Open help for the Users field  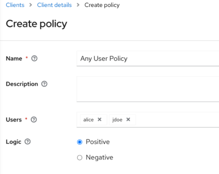tap(34, 120)
